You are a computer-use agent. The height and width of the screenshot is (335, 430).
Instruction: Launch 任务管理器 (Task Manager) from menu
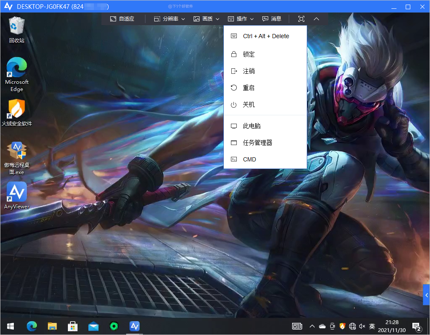[265, 143]
